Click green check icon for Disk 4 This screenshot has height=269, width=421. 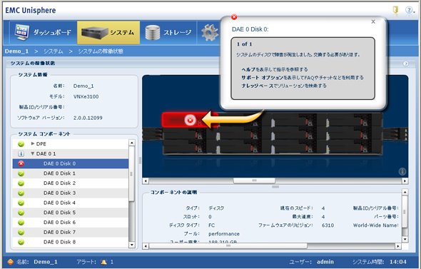click(x=21, y=203)
